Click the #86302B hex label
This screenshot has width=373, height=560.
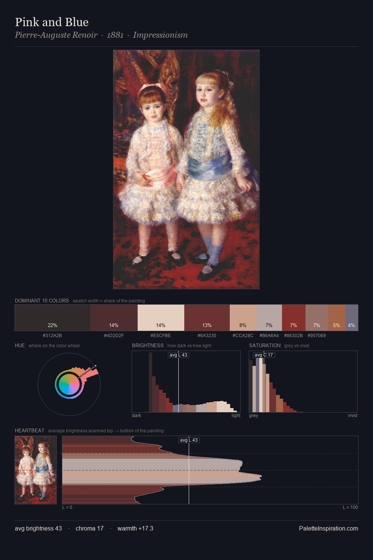click(x=294, y=336)
